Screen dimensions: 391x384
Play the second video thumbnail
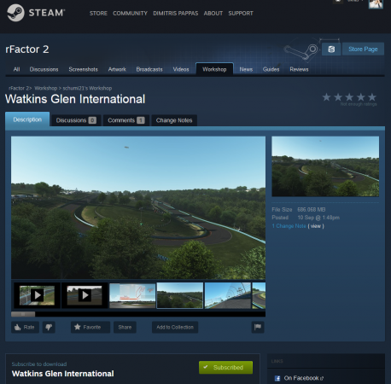85,295
